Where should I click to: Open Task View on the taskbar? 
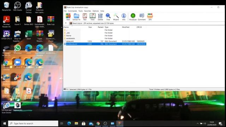coord(62,123)
